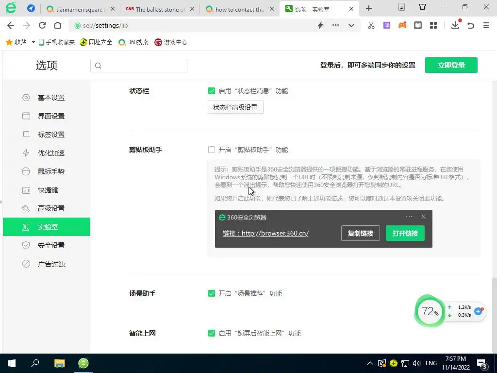Uncheck 启用锁屏后智能上网 checkbox
Screen dimensions: 497x373
pyautogui.click(x=212, y=333)
